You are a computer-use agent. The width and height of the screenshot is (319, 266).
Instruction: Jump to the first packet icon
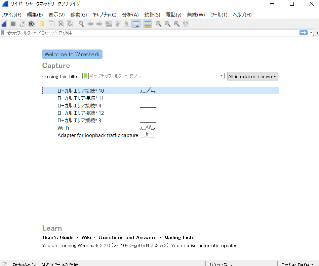pyautogui.click(x=118, y=24)
